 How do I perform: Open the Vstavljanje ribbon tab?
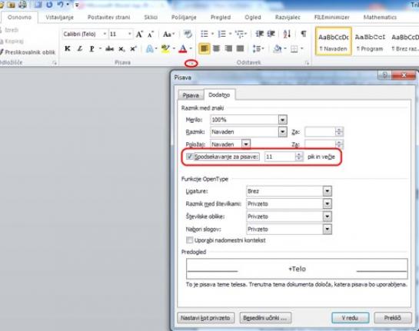(x=60, y=18)
